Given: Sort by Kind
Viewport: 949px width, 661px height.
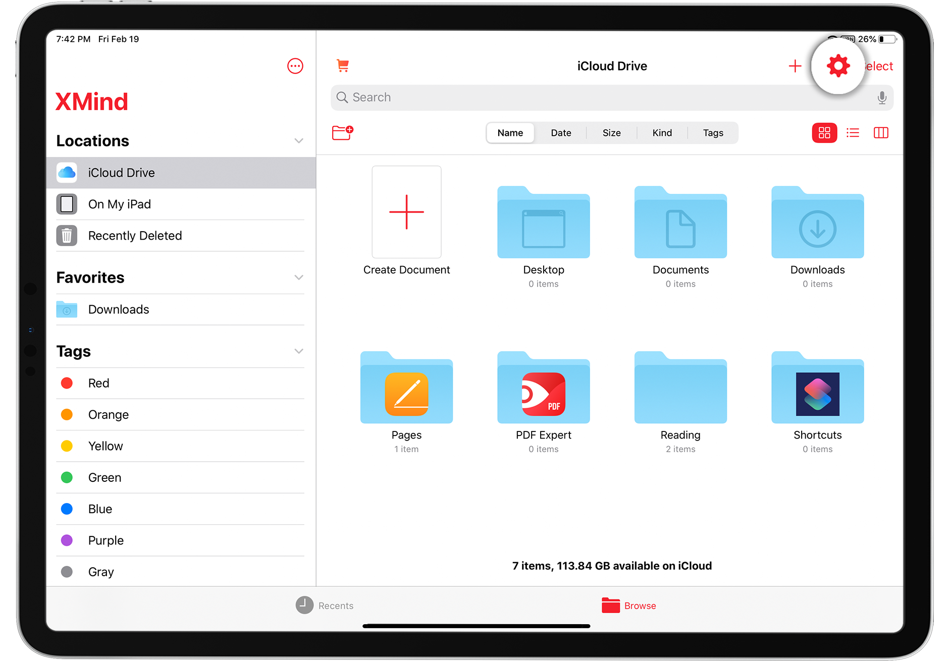Looking at the screenshot, I should pos(662,133).
